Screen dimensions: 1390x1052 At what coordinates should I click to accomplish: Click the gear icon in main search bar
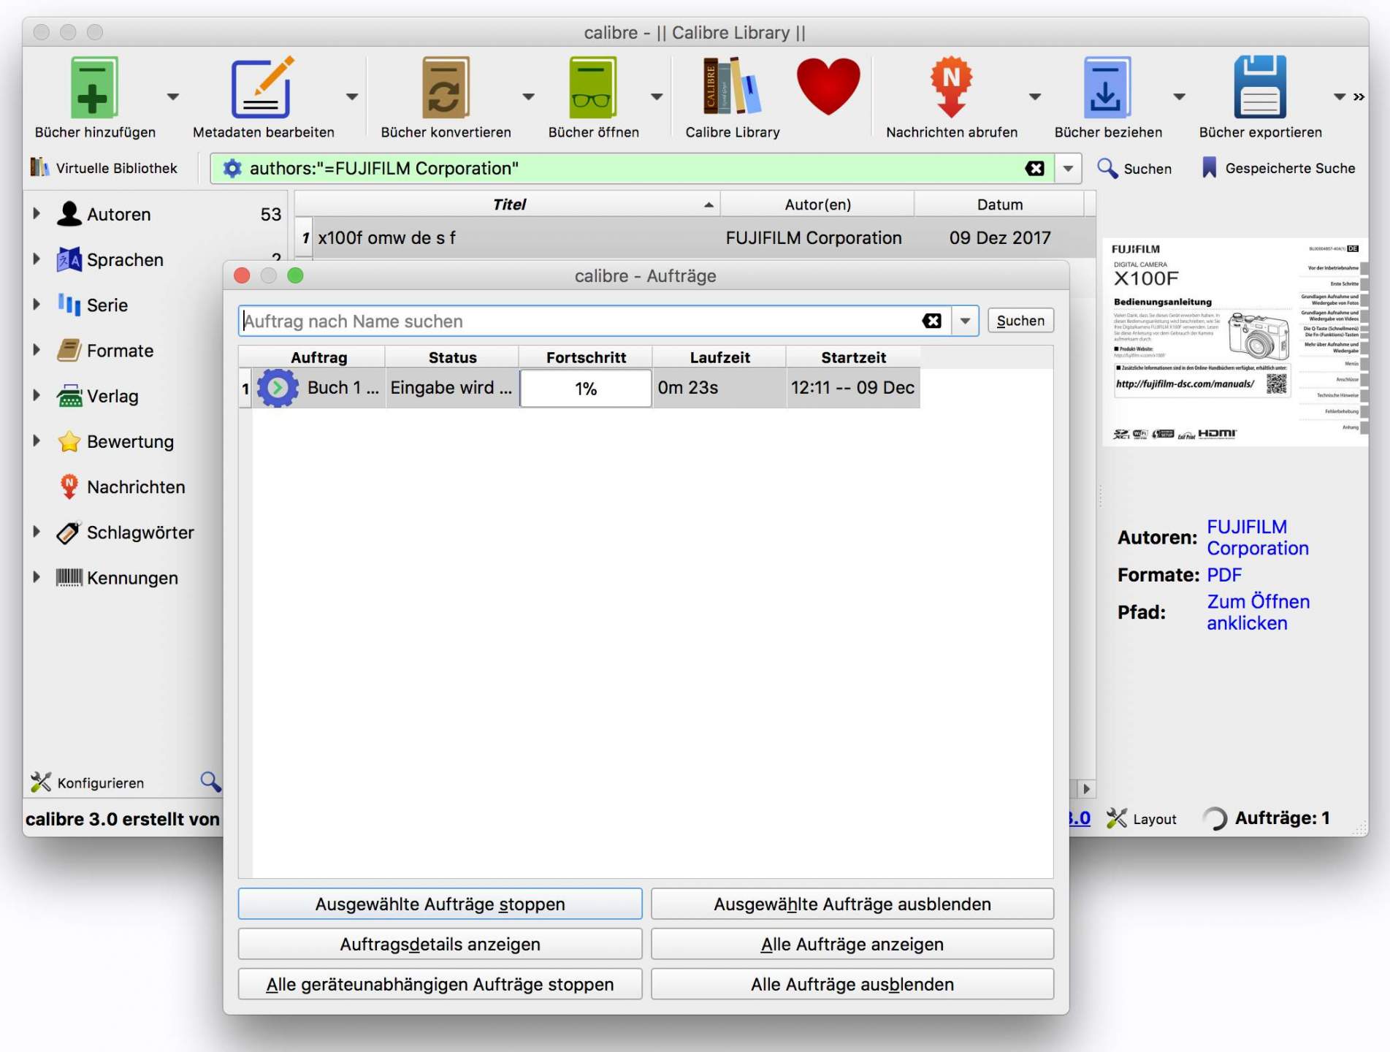(x=232, y=169)
